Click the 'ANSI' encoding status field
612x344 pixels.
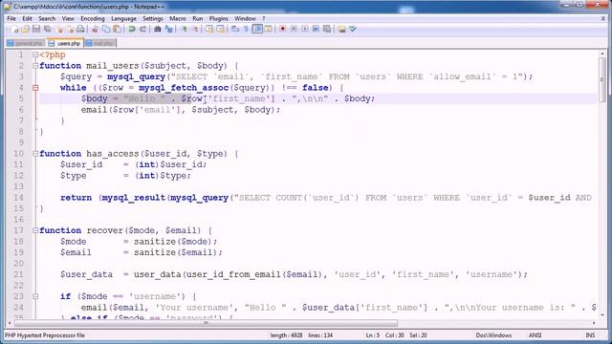(x=535, y=335)
